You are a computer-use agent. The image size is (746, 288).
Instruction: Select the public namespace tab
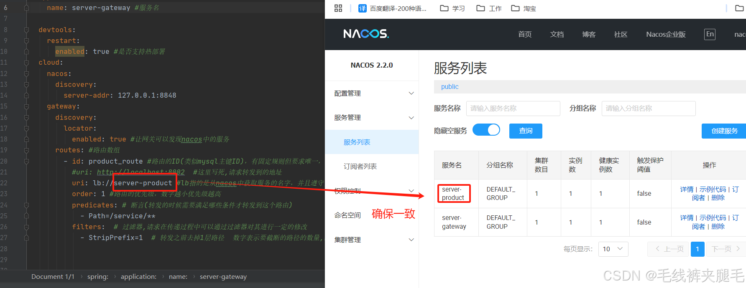click(450, 86)
